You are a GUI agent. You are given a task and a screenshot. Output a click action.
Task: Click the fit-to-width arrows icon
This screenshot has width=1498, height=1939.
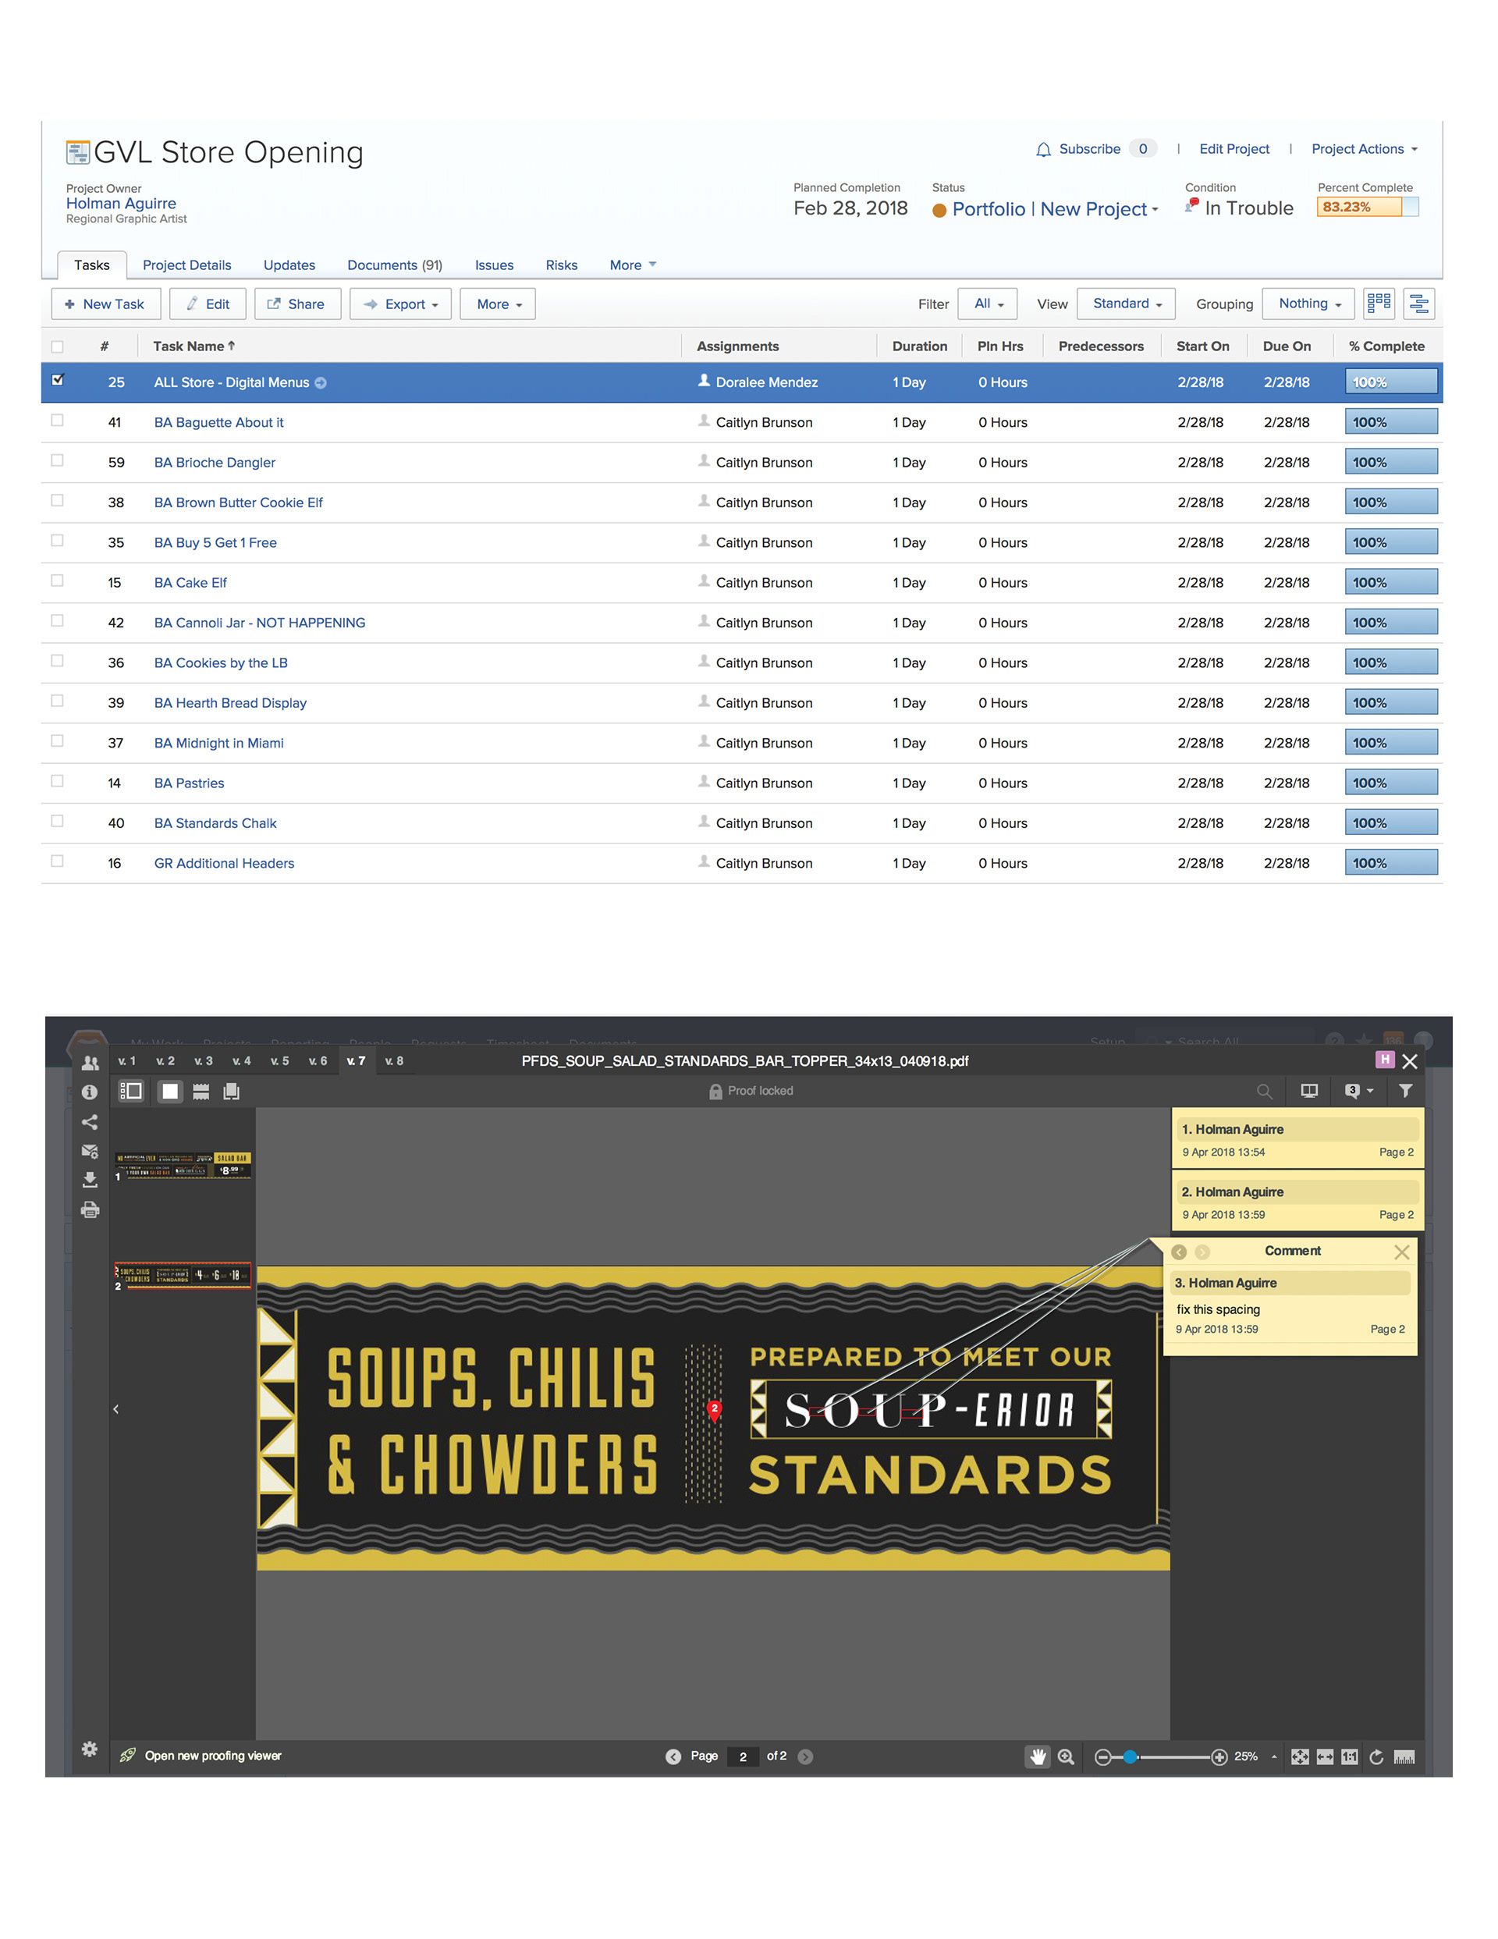tap(1325, 1756)
